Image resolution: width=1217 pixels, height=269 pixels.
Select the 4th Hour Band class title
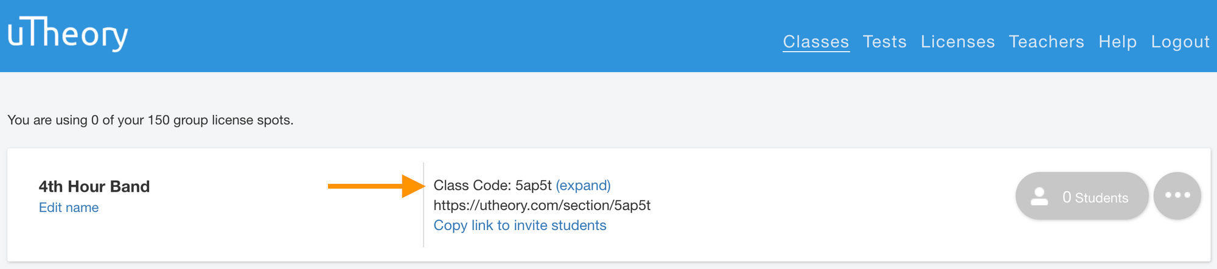pos(94,186)
